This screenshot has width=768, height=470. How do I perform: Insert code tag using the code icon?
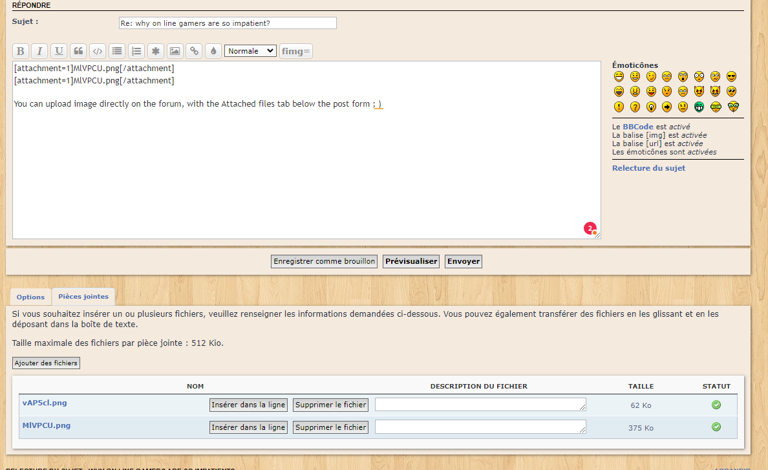point(98,51)
